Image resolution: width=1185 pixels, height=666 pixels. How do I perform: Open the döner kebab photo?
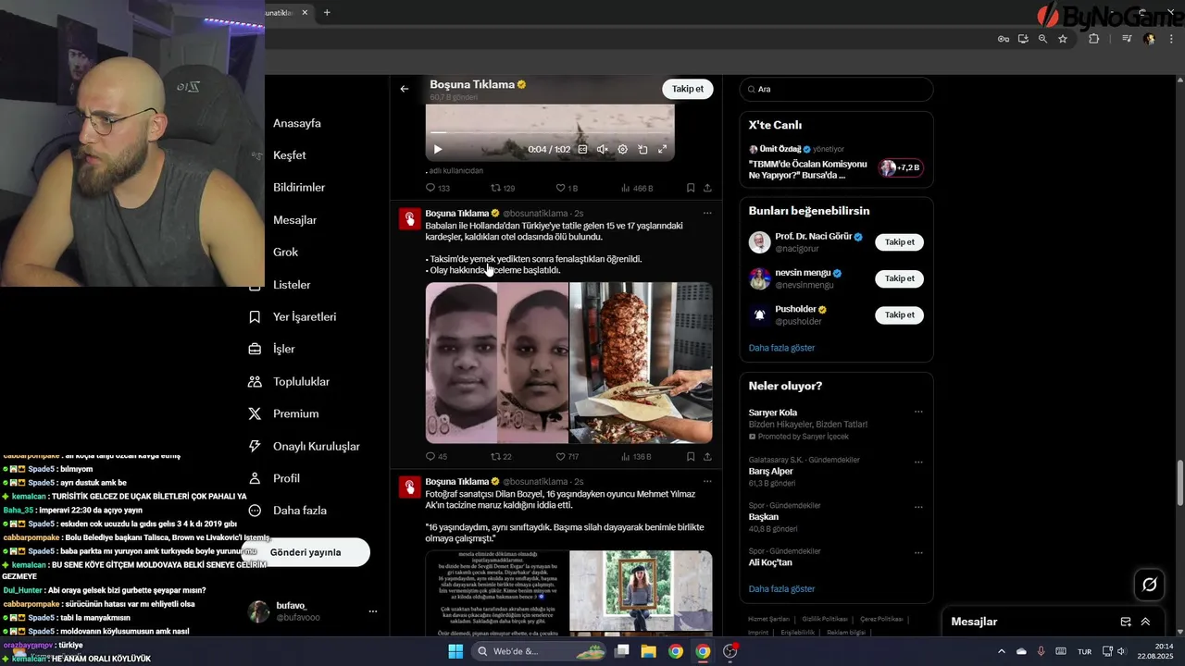642,363
